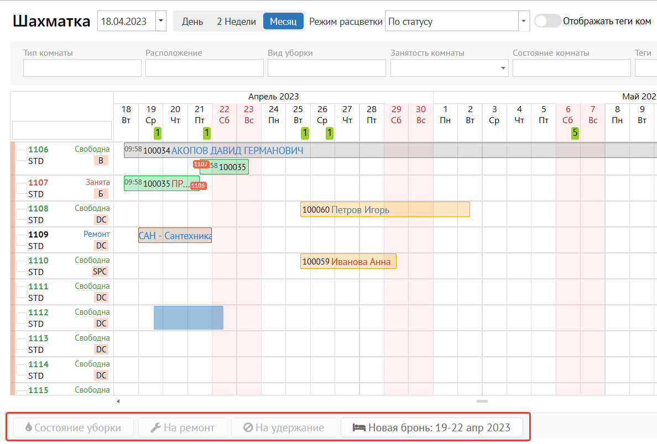Screen dimensions: 657x444
Task: Click the blue selected range in room 1112
Action: pyautogui.click(x=189, y=318)
